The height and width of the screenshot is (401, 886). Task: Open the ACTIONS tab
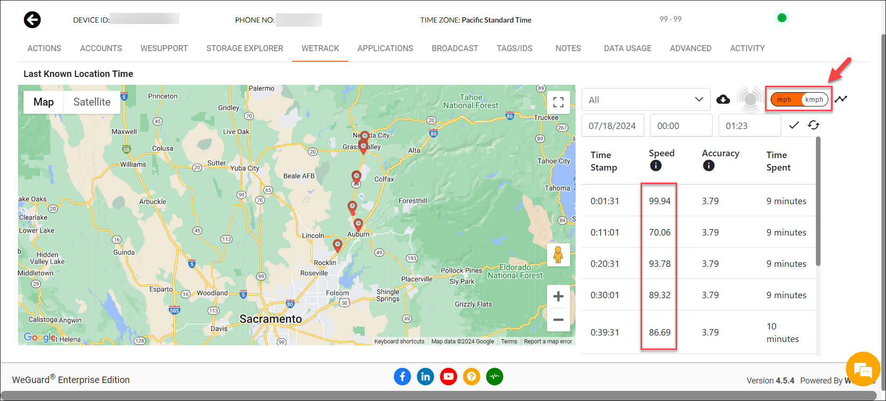click(x=44, y=48)
